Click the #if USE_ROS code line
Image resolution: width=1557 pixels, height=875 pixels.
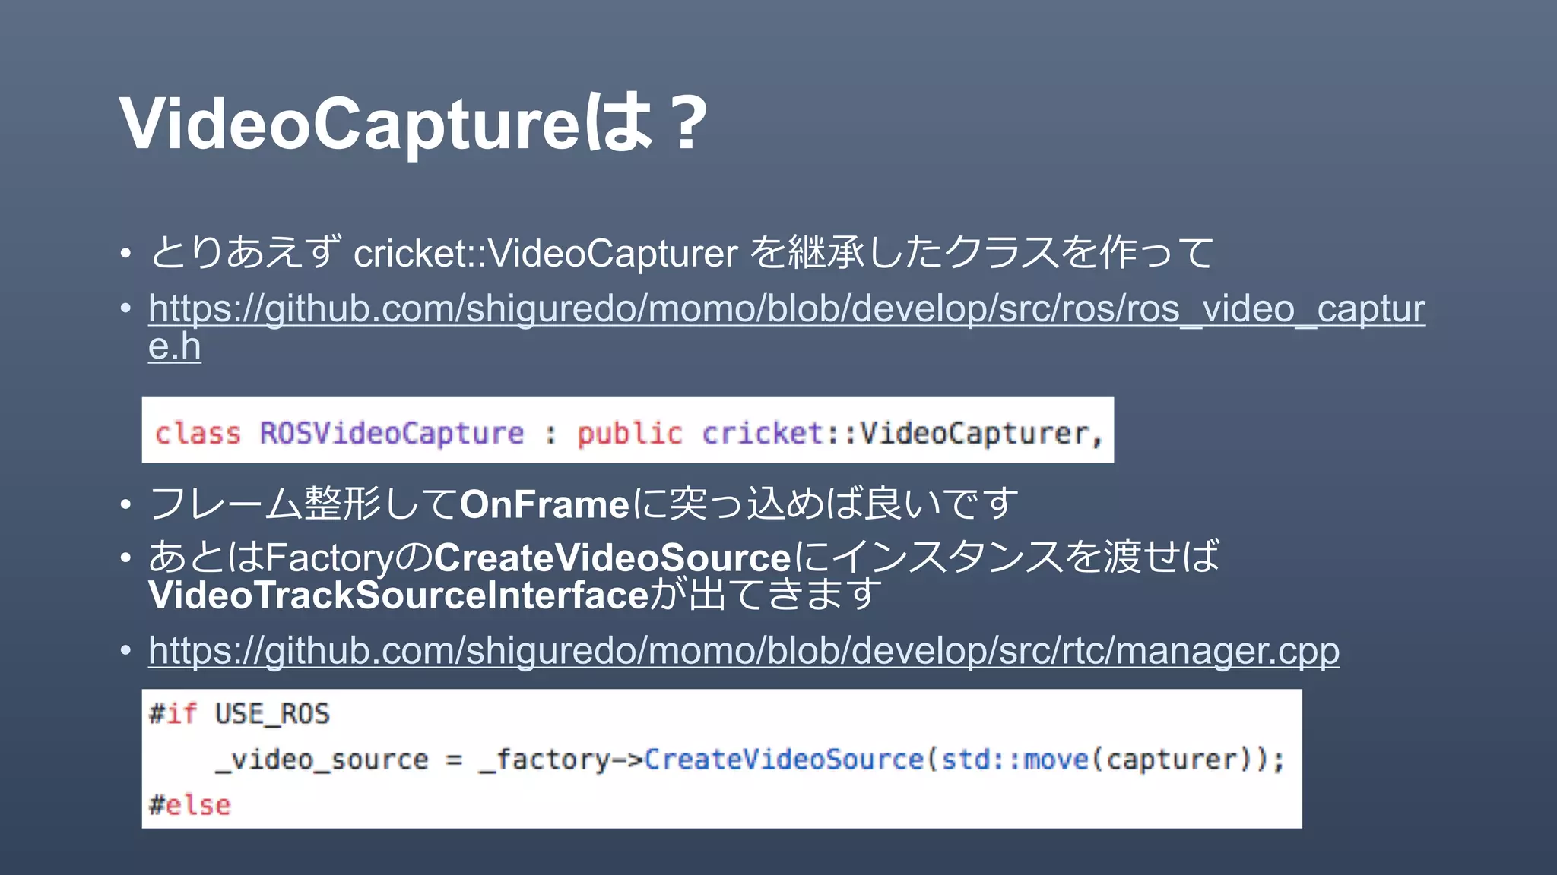(239, 714)
